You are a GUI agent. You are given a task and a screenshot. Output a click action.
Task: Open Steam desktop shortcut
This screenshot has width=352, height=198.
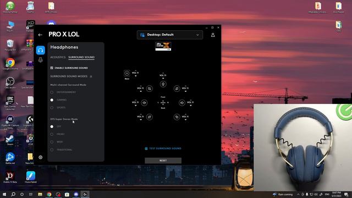[10, 140]
